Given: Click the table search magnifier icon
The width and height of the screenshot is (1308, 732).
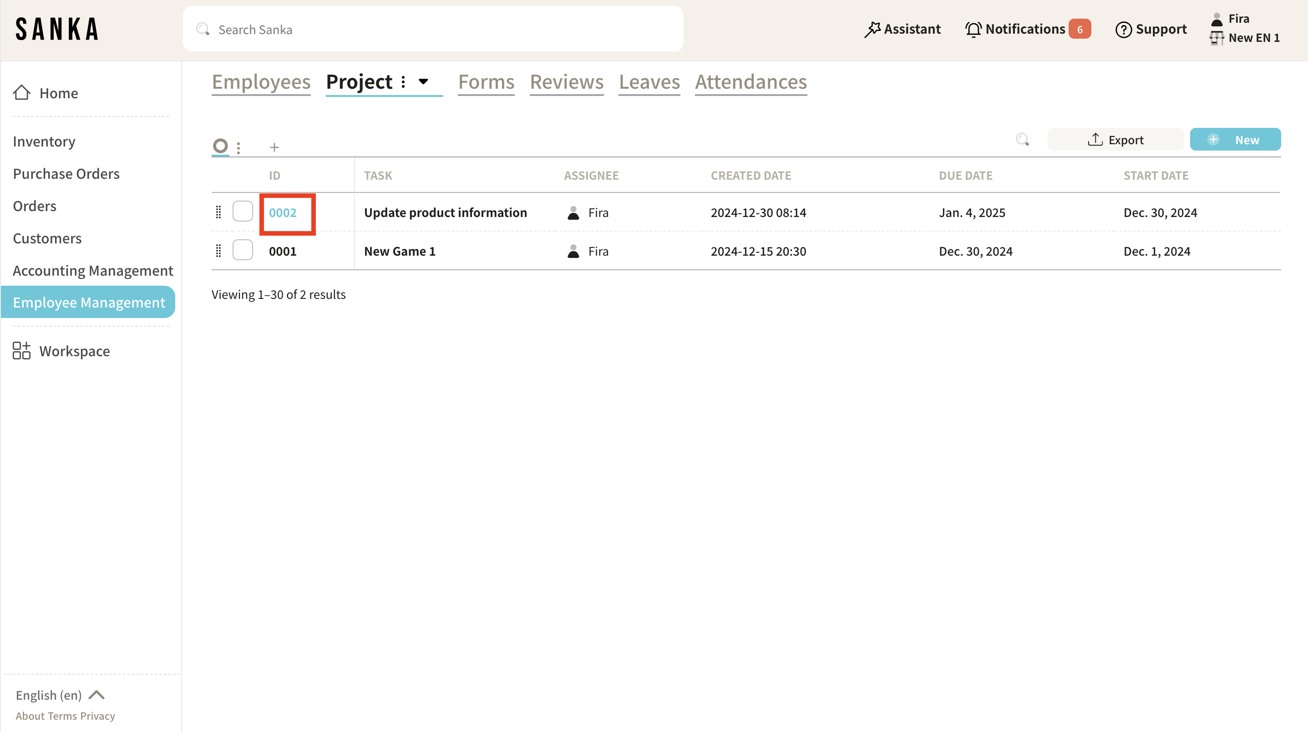Looking at the screenshot, I should point(1022,140).
